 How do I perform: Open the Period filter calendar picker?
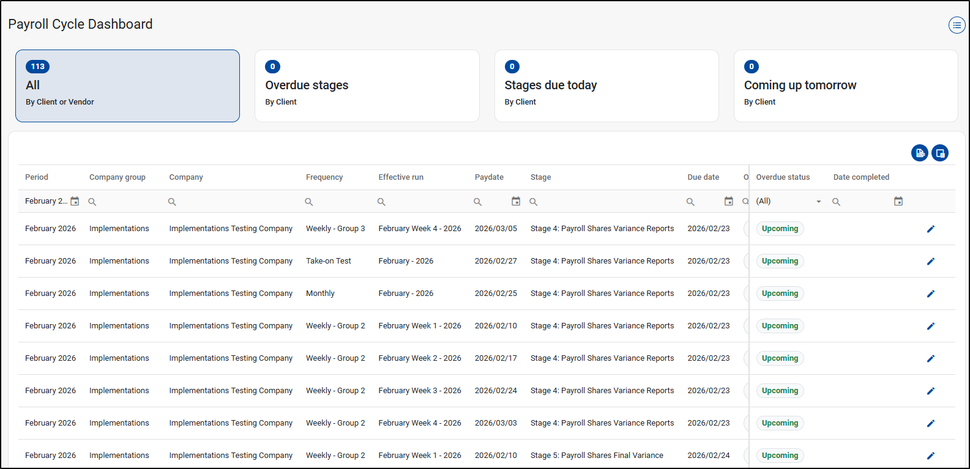[75, 201]
